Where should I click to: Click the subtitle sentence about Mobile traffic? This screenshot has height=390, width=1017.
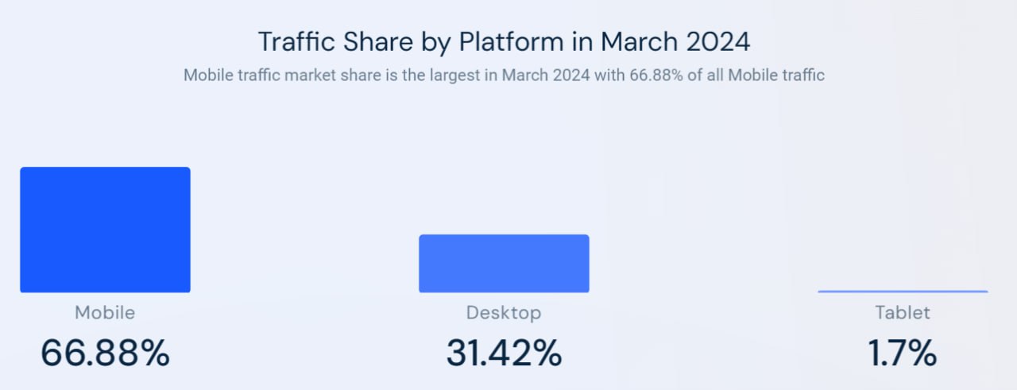tap(504, 76)
